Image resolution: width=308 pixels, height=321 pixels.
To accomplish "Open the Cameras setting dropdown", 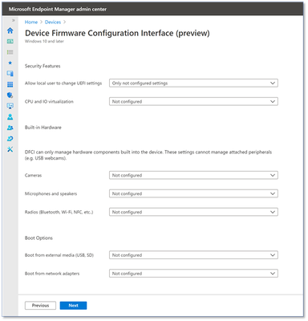I will pyautogui.click(x=193, y=175).
